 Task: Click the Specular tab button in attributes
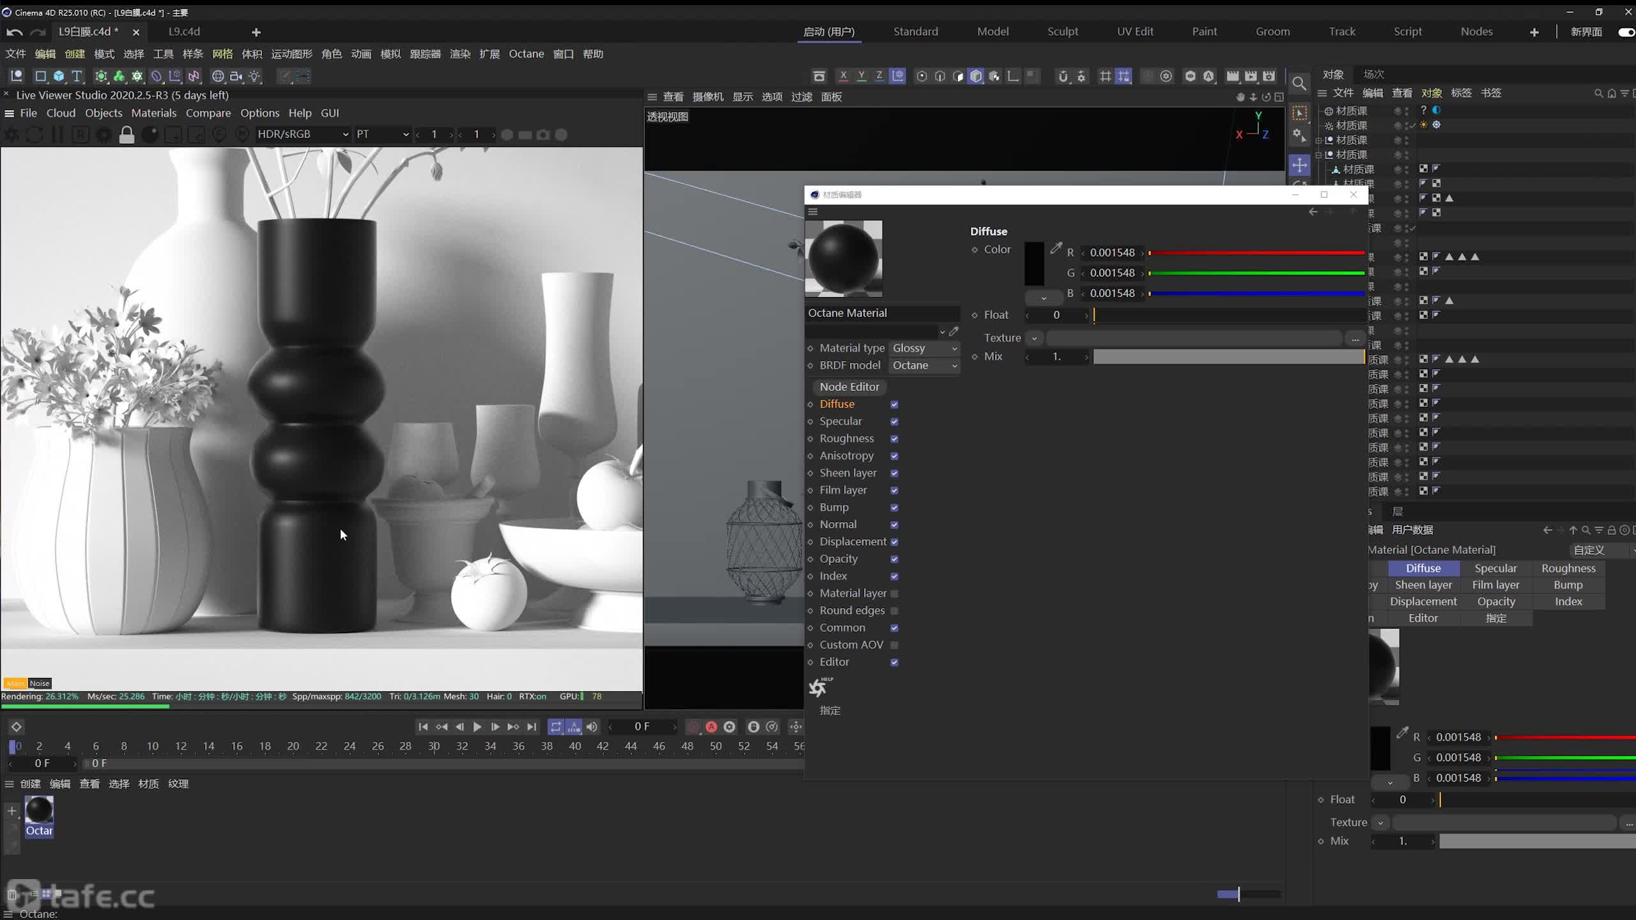click(x=1495, y=569)
